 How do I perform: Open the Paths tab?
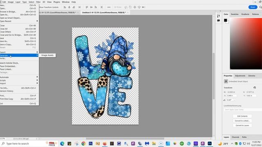pos(244,137)
